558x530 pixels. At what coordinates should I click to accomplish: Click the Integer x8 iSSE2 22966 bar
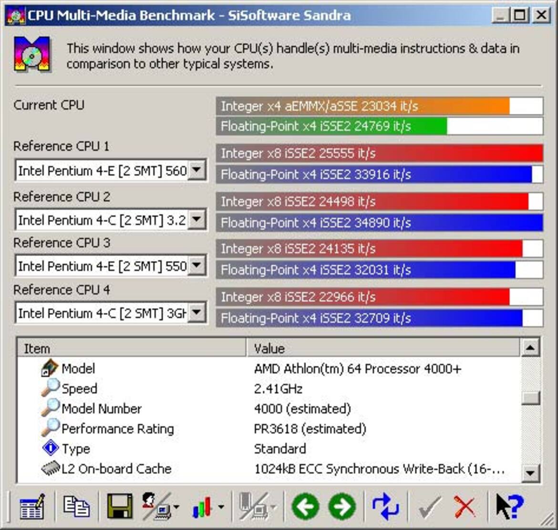(379, 297)
